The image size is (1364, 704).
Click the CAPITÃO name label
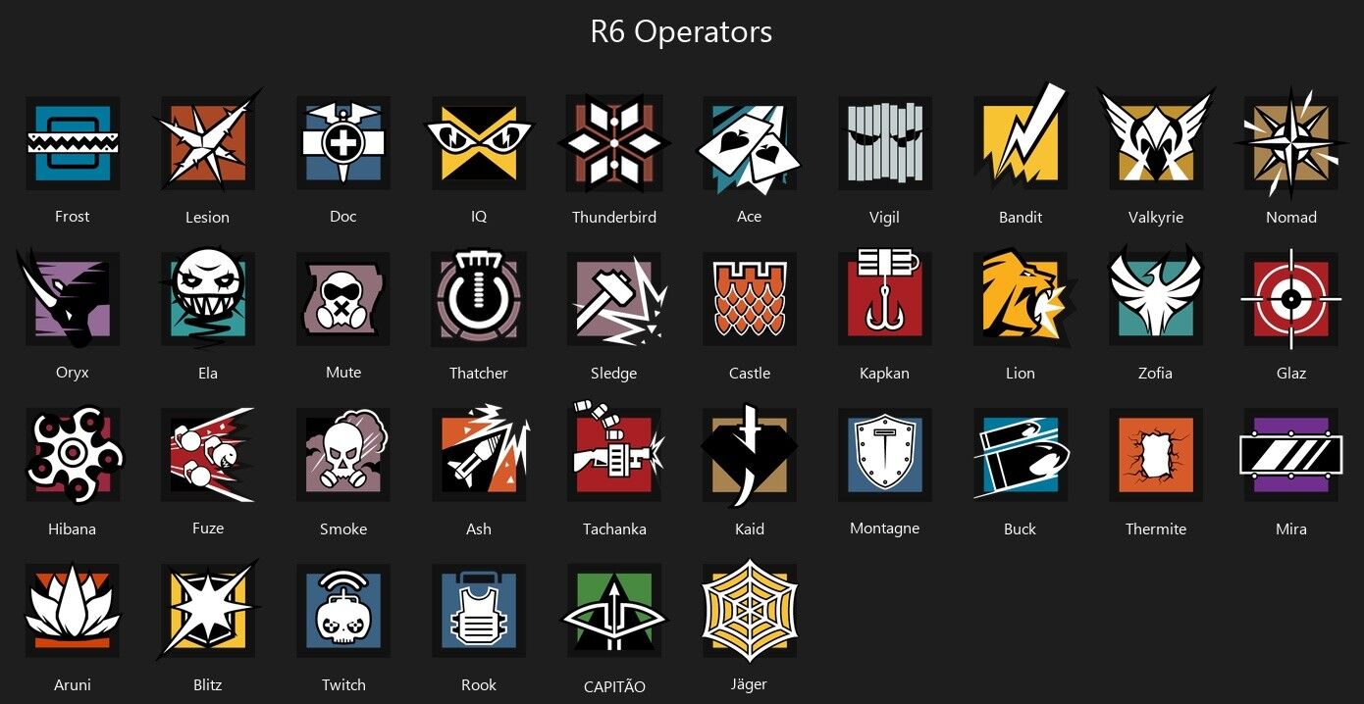tap(614, 686)
